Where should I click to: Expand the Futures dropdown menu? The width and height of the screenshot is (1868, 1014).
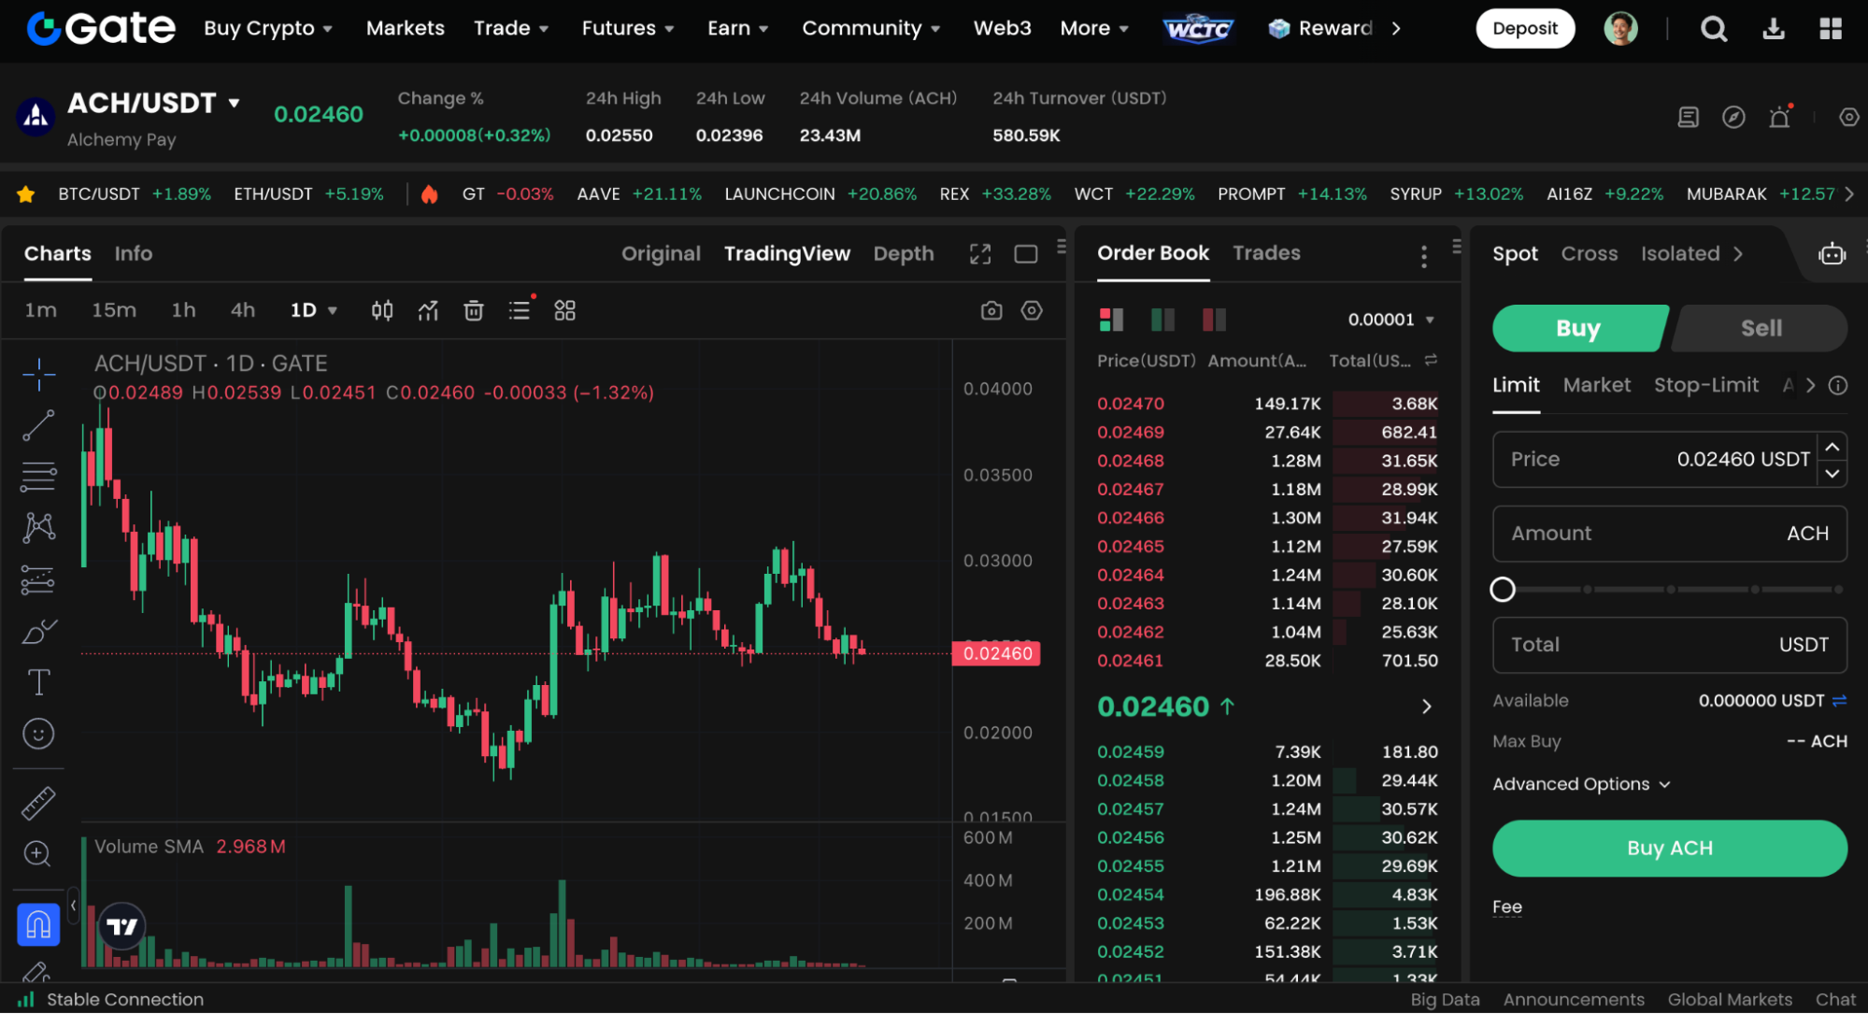click(628, 28)
